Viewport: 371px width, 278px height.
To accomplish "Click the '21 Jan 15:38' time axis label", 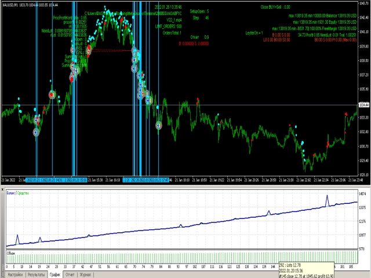I will click(x=95, y=180).
